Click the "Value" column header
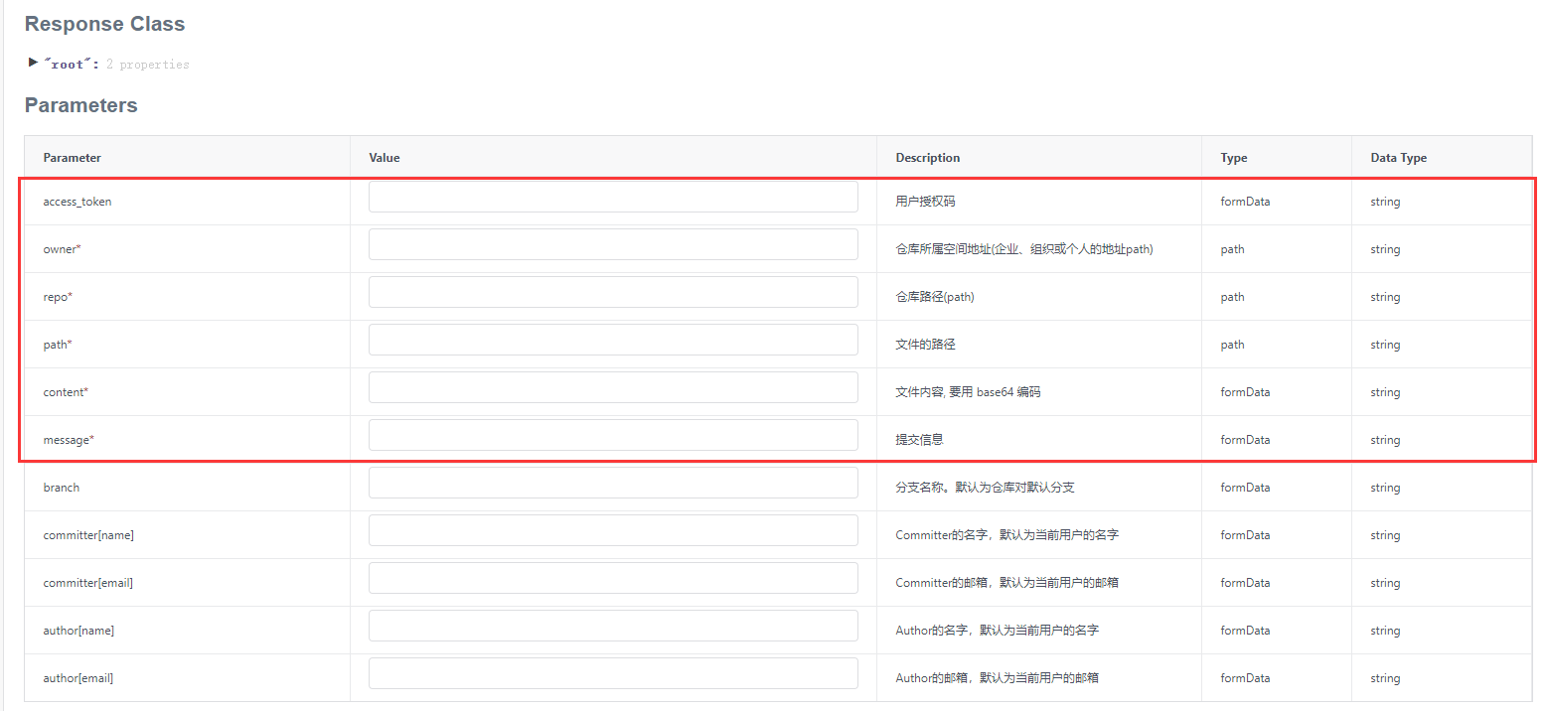 point(385,158)
